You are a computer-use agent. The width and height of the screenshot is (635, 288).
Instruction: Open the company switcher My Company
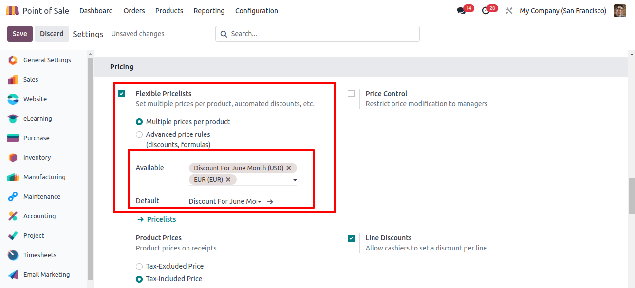(563, 11)
